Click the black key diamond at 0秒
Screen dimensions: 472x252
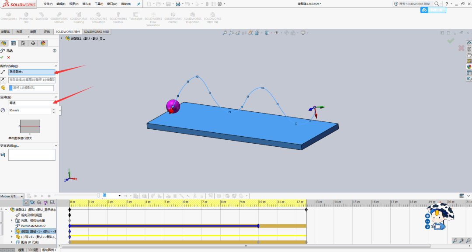click(x=69, y=210)
